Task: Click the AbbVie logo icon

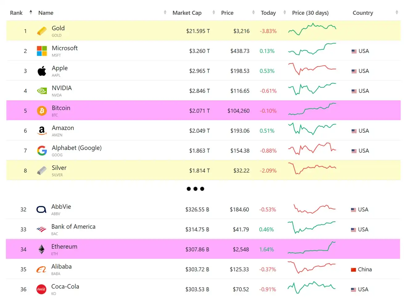Action: tap(41, 210)
